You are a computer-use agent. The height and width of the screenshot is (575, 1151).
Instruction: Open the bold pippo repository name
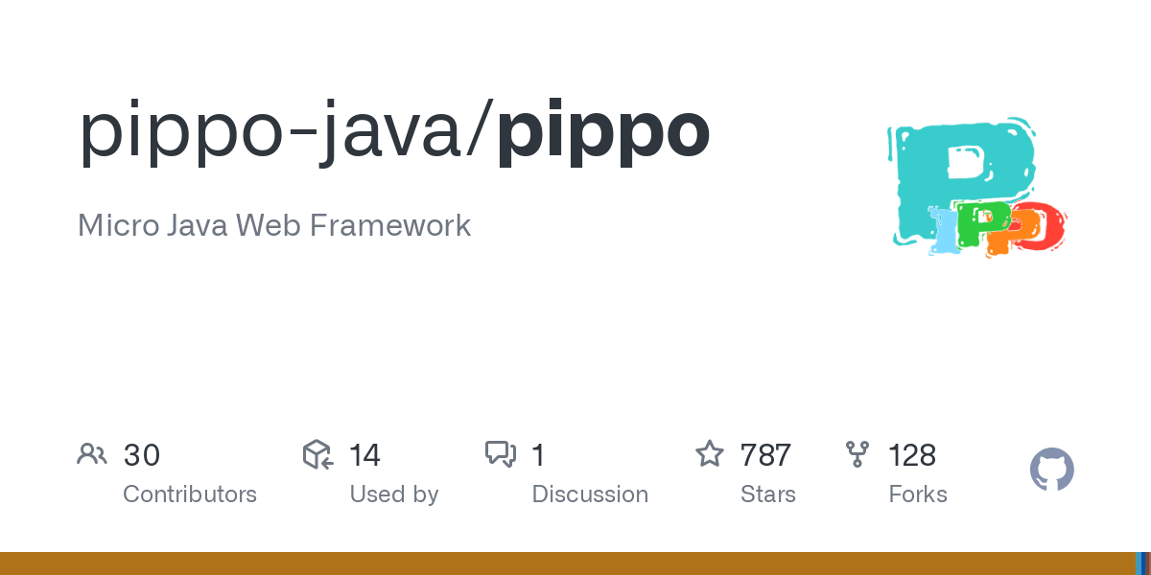pyautogui.click(x=603, y=131)
